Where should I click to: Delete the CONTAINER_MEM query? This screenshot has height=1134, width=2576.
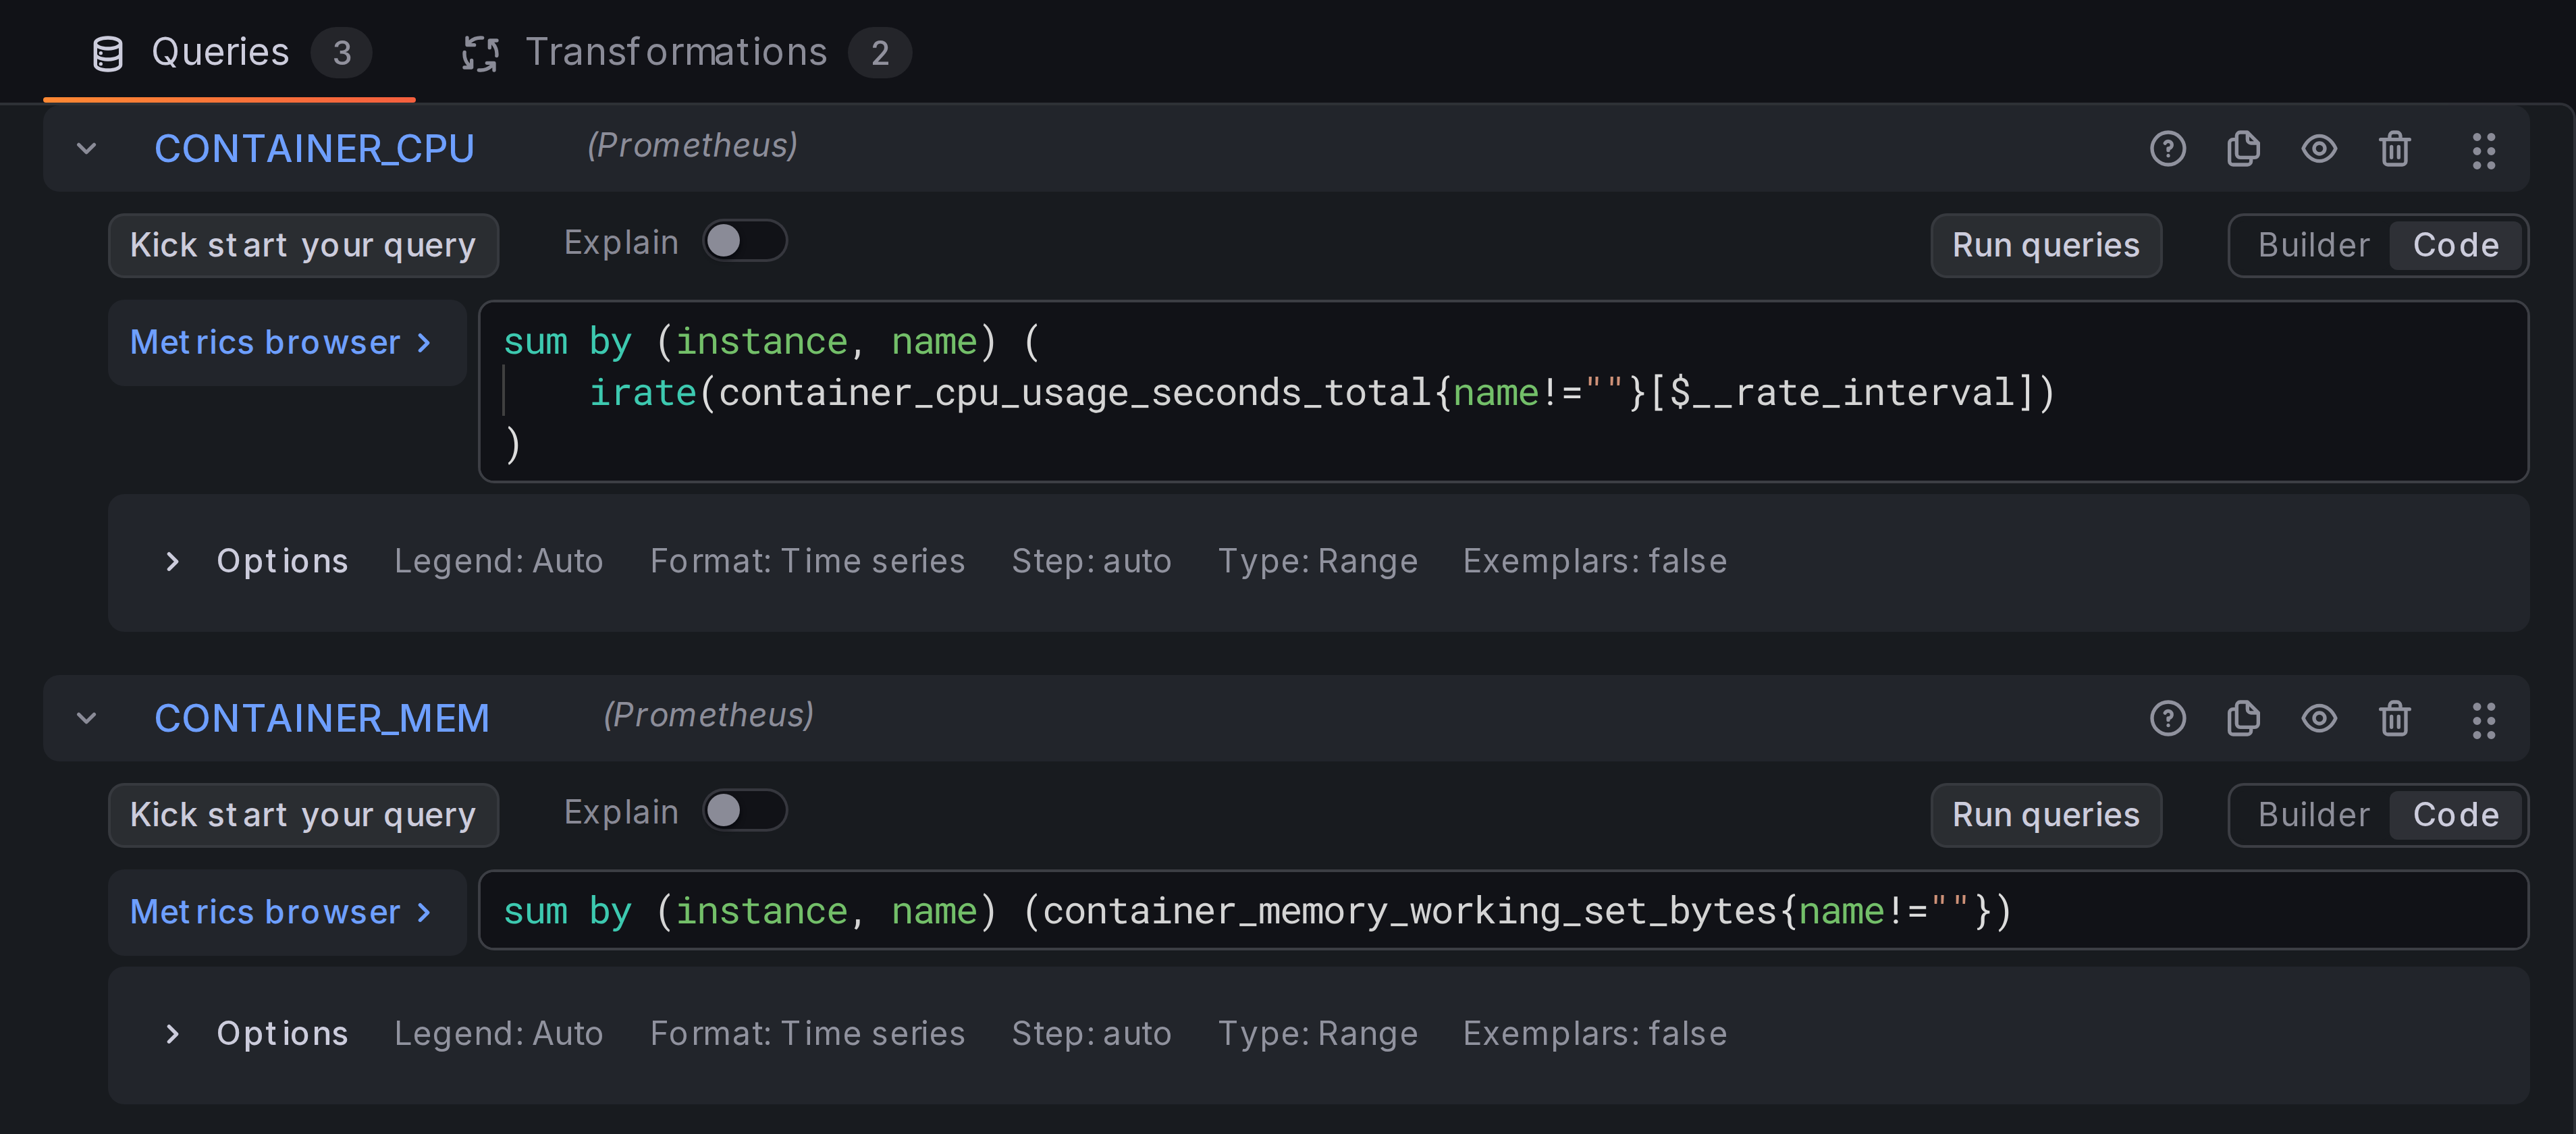pos(2394,718)
